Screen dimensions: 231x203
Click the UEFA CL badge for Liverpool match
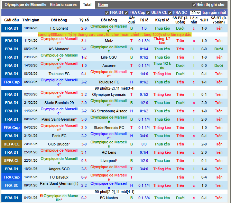click(x=11, y=161)
